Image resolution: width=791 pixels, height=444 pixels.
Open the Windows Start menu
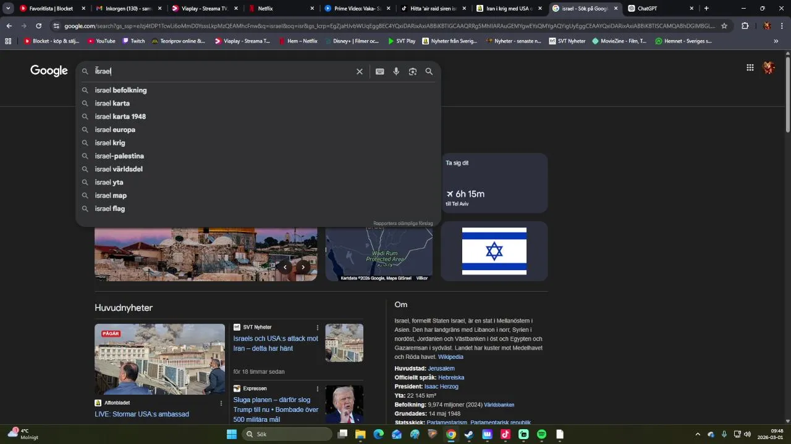[232, 434]
